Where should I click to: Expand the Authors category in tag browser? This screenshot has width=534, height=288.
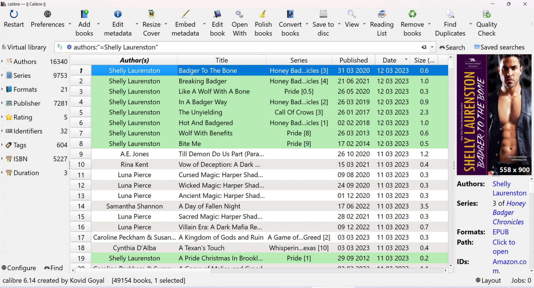2,61
